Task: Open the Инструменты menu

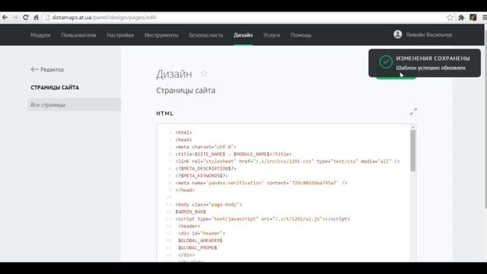Action: click(x=161, y=35)
